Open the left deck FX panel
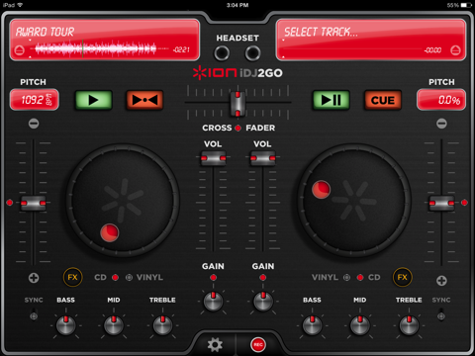This screenshot has width=475, height=356. [x=72, y=277]
